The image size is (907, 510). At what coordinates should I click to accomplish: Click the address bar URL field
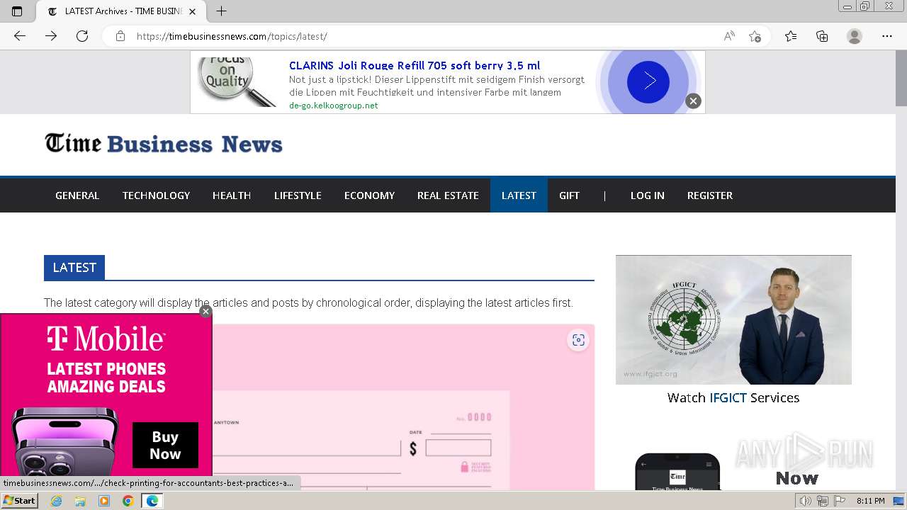(x=425, y=36)
